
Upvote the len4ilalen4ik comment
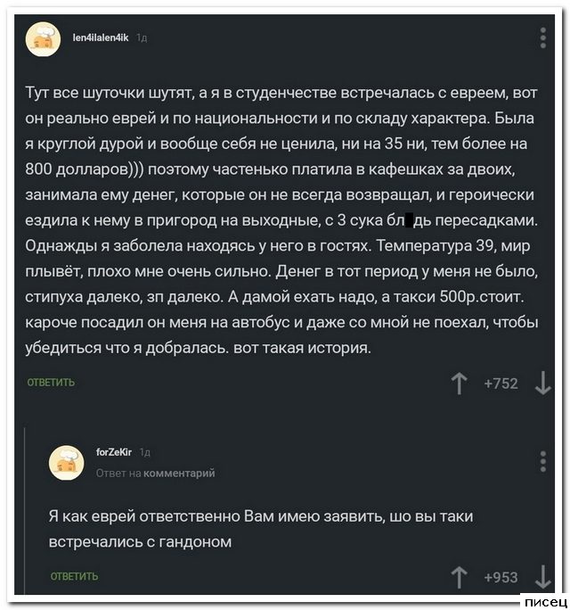460,383
